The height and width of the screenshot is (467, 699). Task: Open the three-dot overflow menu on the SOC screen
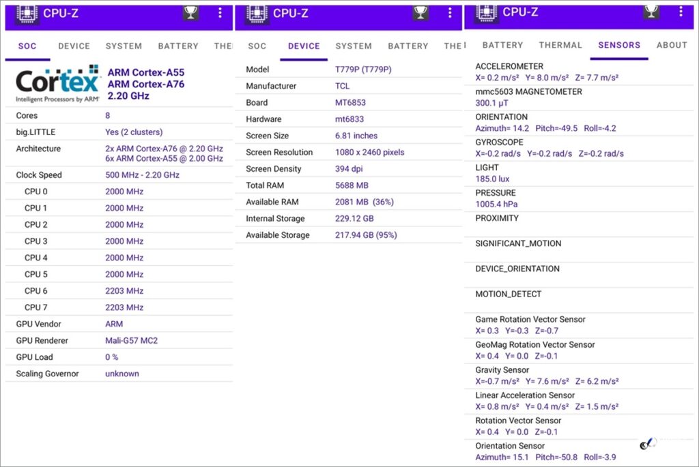[x=220, y=13]
